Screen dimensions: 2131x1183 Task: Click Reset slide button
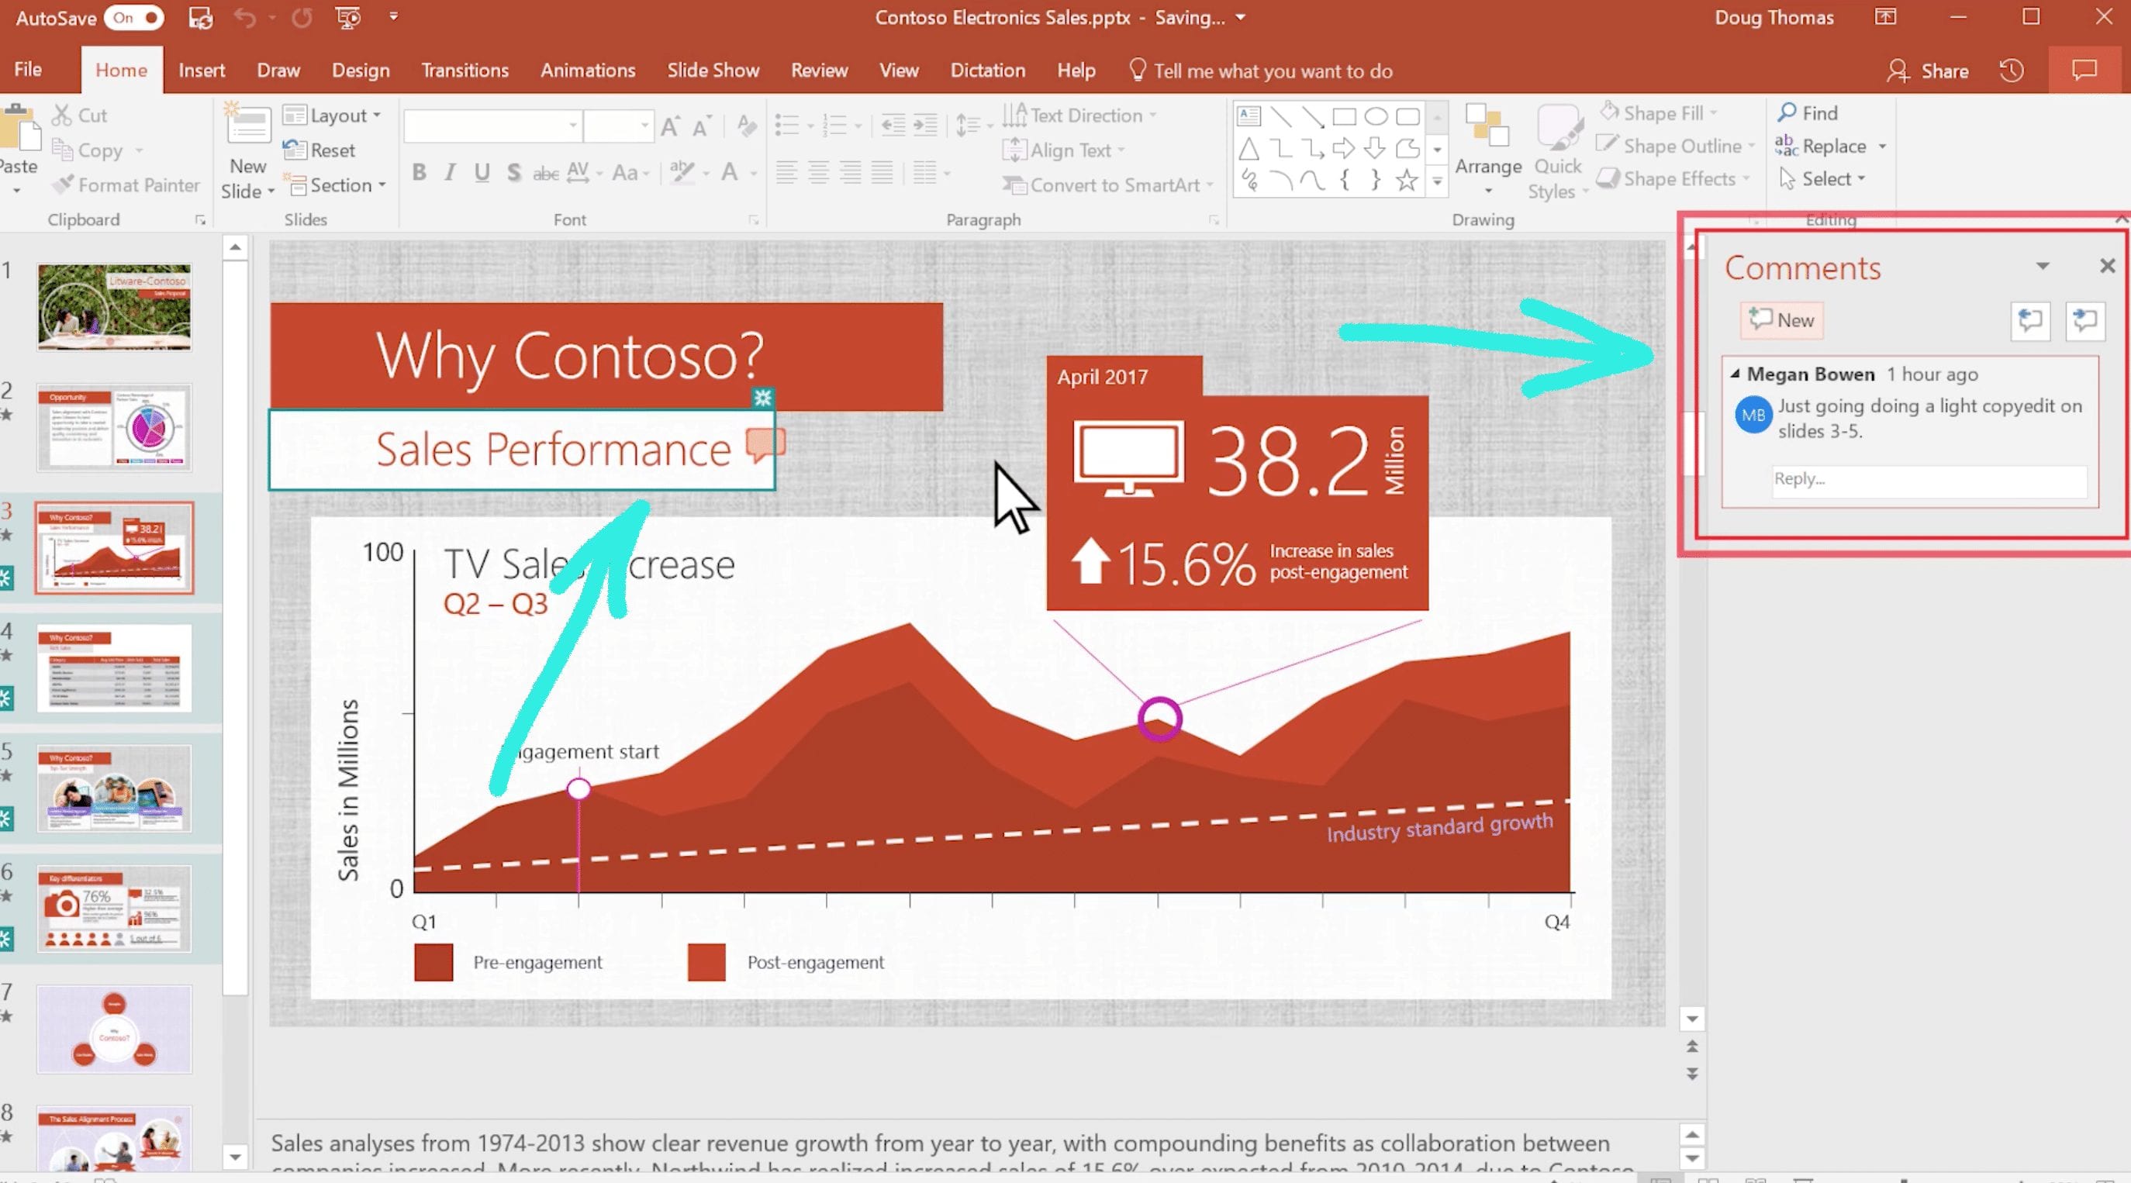(x=319, y=150)
